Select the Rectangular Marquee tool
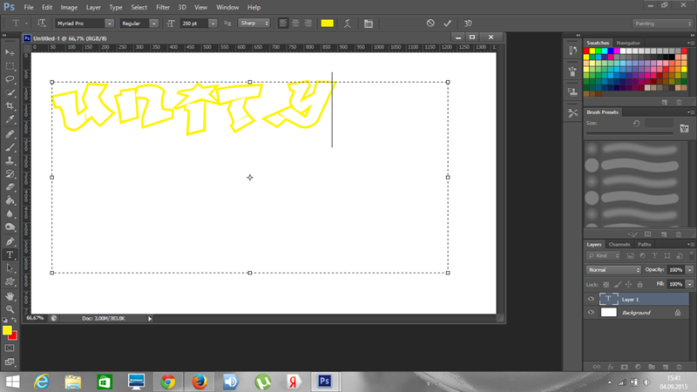The image size is (697, 392). [10, 66]
